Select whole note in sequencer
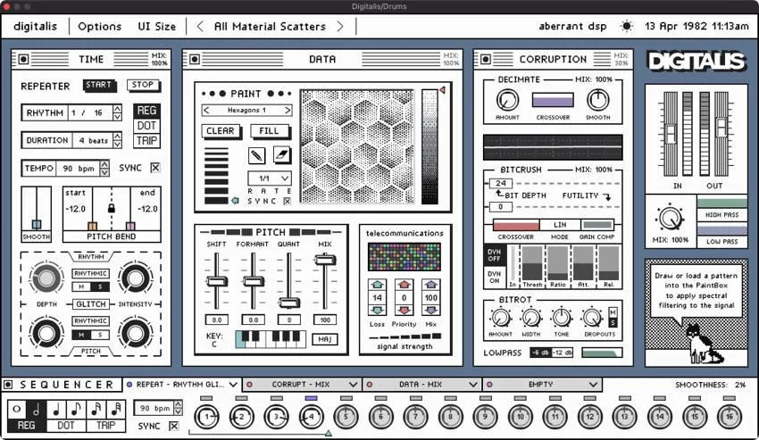The height and width of the screenshot is (440, 759). 16,409
